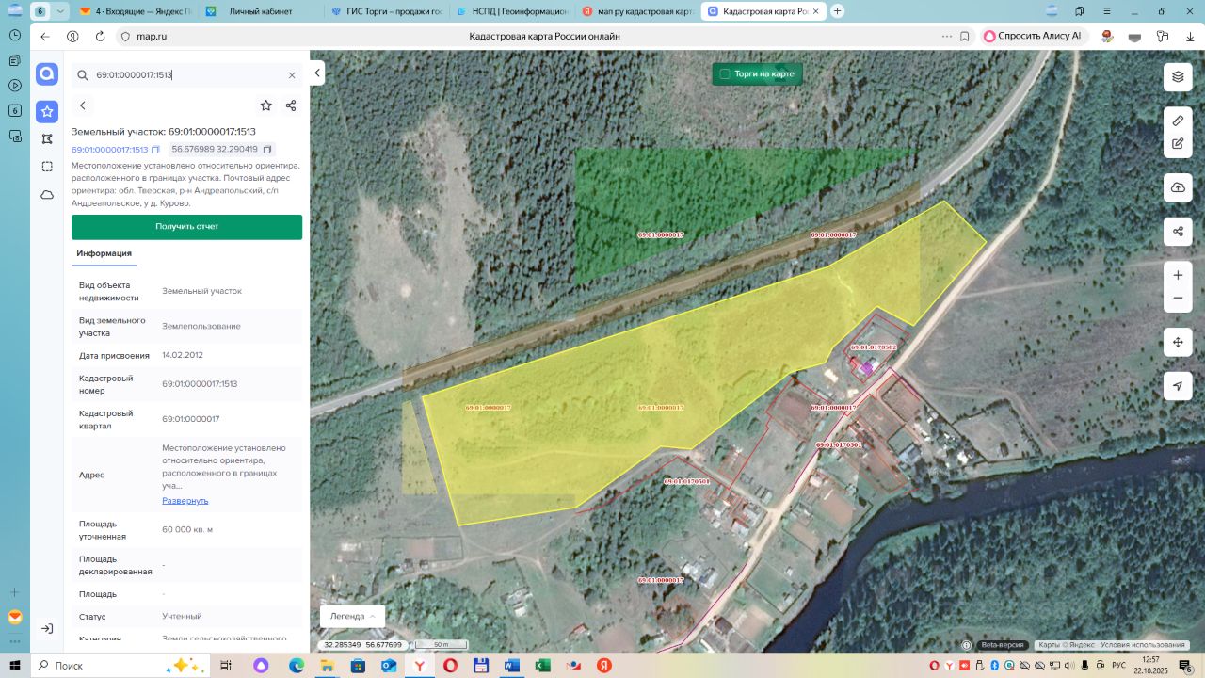Clear the search query with X button

292,75
